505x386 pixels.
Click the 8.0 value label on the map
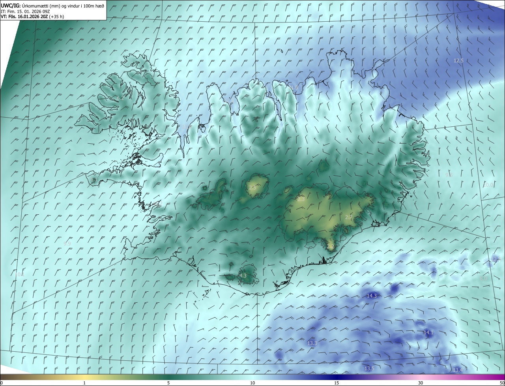tap(483, 279)
